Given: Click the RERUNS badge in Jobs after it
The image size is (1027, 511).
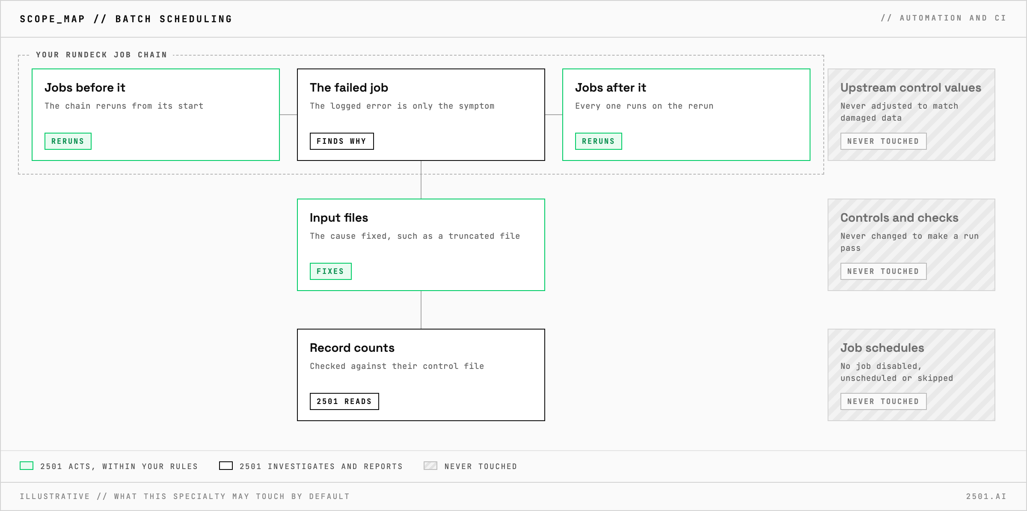Looking at the screenshot, I should (598, 141).
